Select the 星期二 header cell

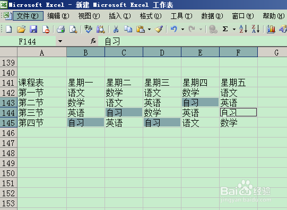tap(124, 83)
